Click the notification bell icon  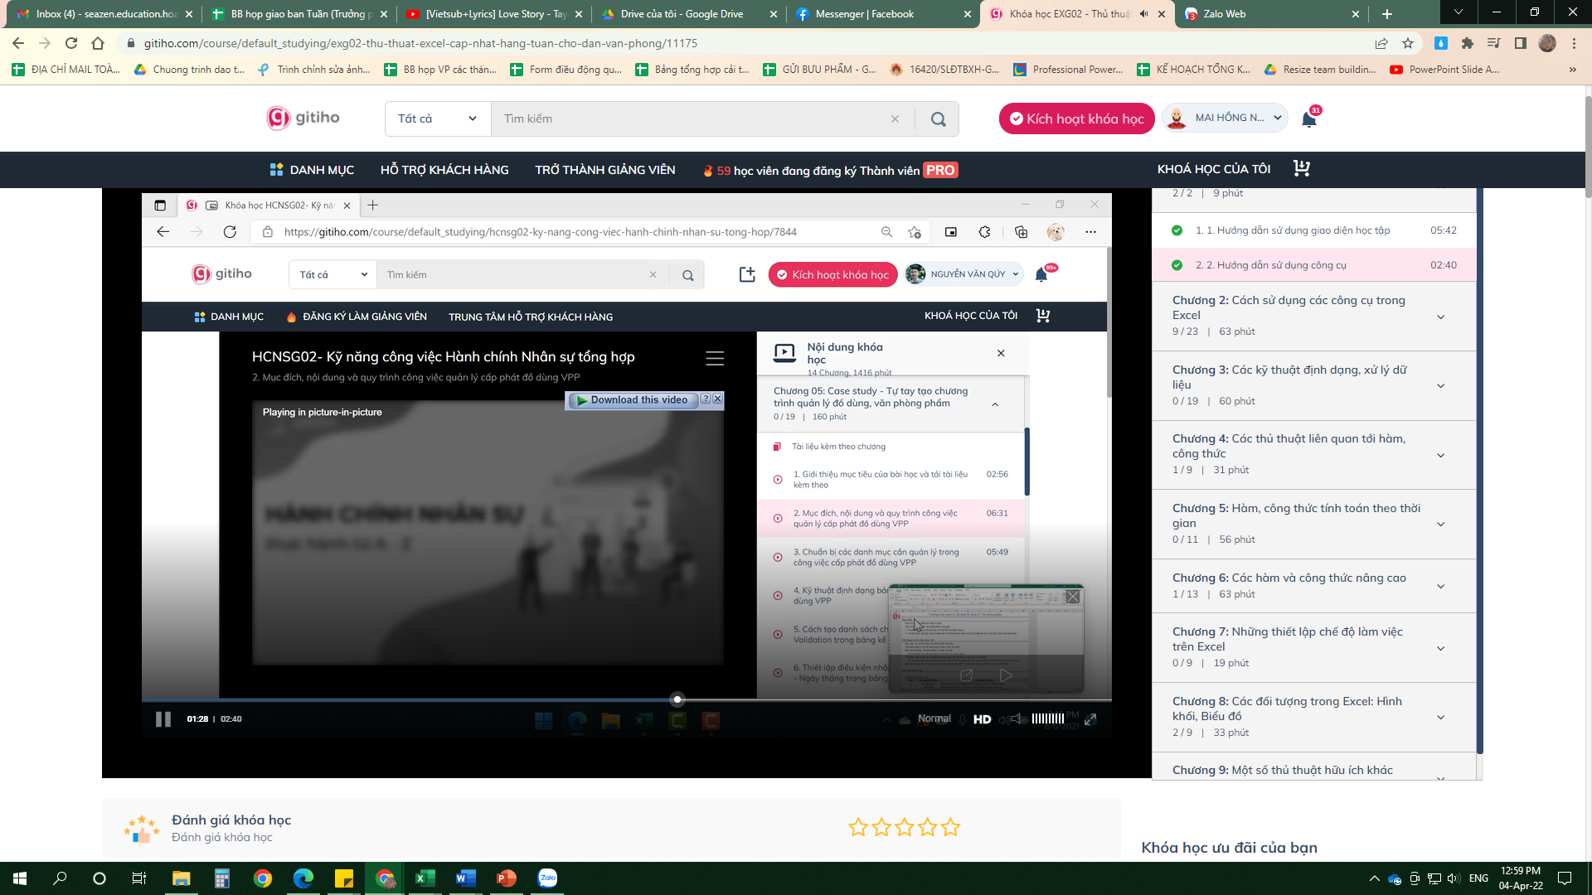[x=1308, y=119]
